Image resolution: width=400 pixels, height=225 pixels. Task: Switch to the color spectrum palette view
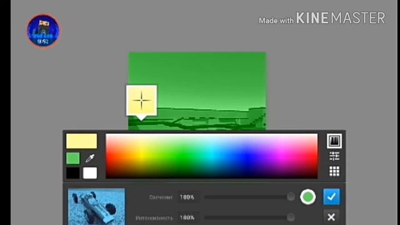tap(334, 141)
